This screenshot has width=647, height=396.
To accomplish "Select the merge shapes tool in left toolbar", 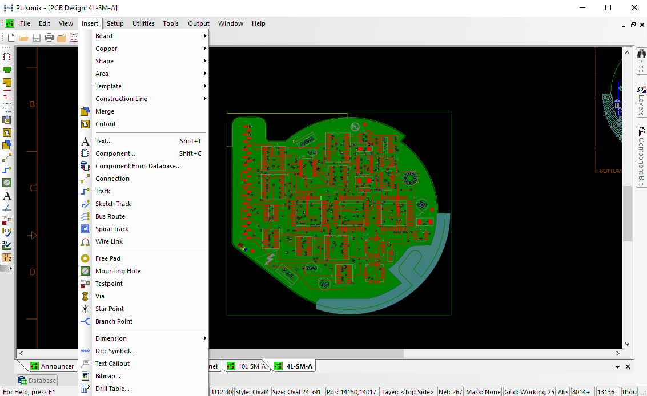I will (x=7, y=145).
